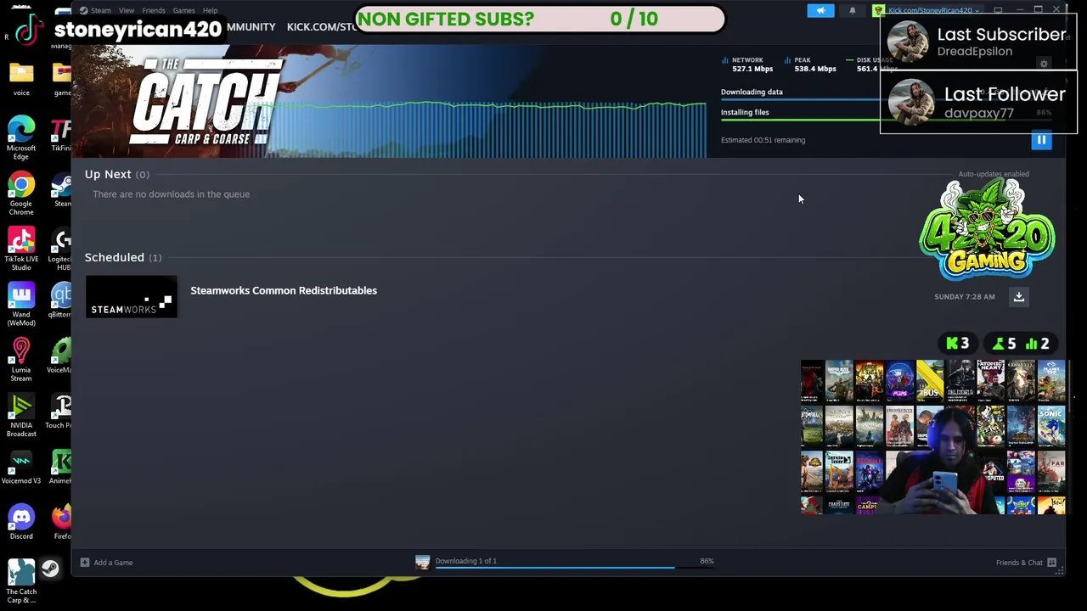Open Google Chrome desktop shortcut
Screen dimensions: 1087x611
click(x=21, y=193)
